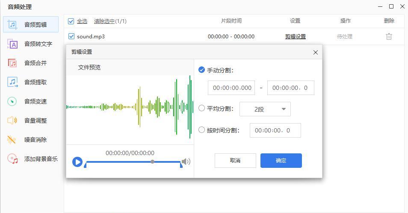Click the 取消 button
Viewport: 408px width, 213px height.
coord(235,161)
